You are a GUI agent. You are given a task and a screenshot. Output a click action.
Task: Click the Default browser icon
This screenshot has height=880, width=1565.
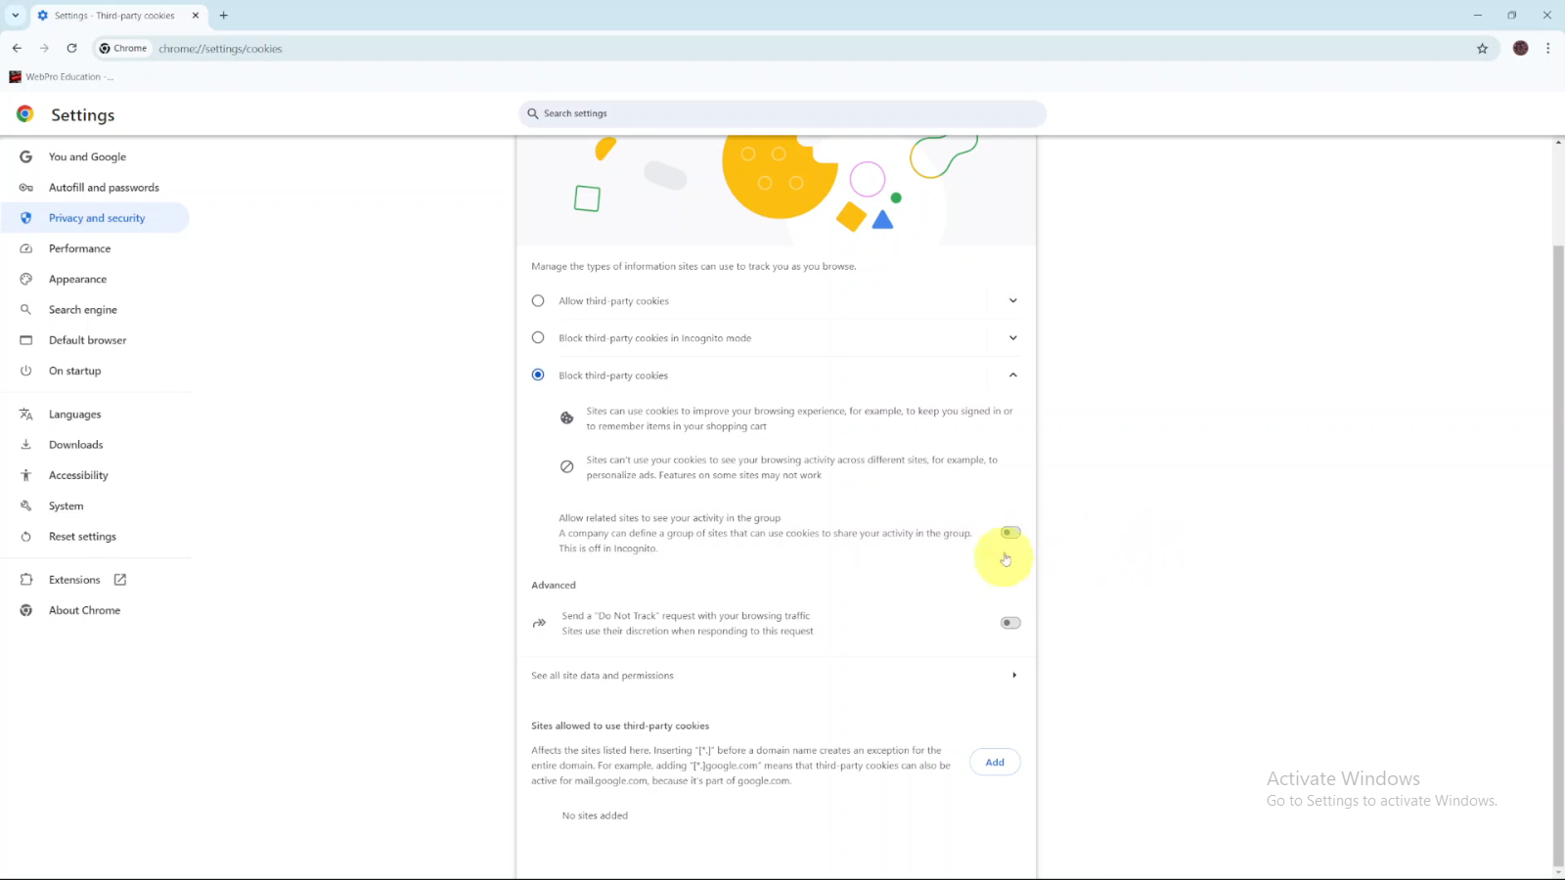(x=26, y=340)
